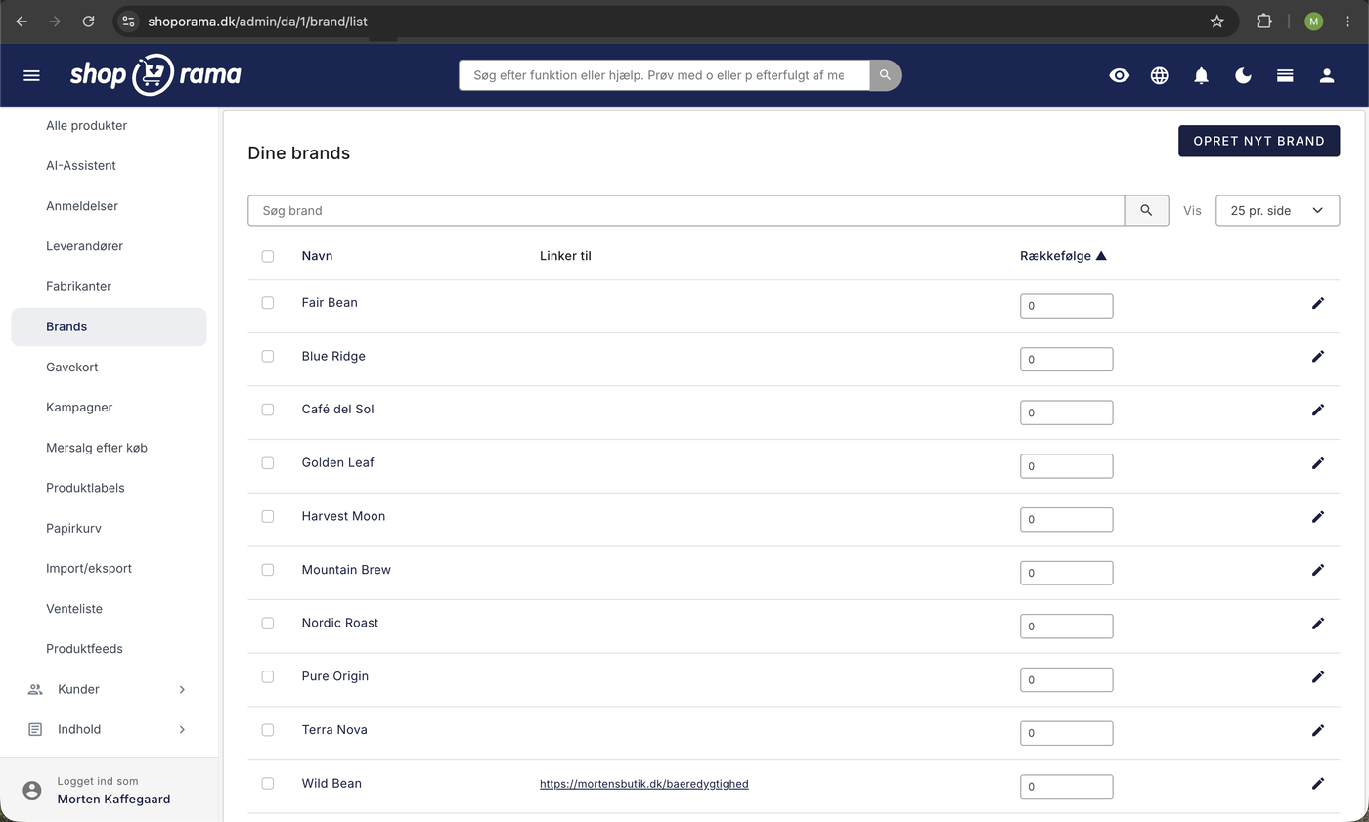Sort by Rækkefølge column header
This screenshot has height=822, width=1369.
coord(1063,256)
